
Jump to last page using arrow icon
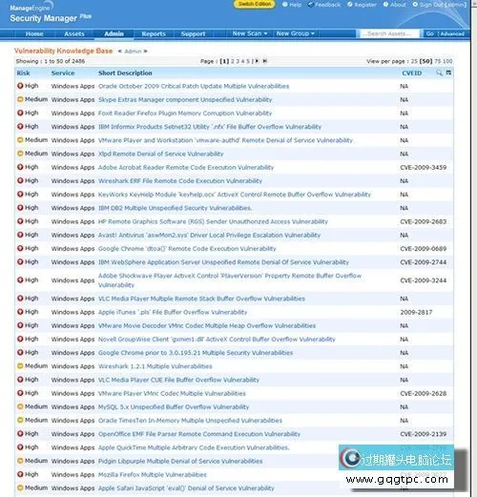264,61
